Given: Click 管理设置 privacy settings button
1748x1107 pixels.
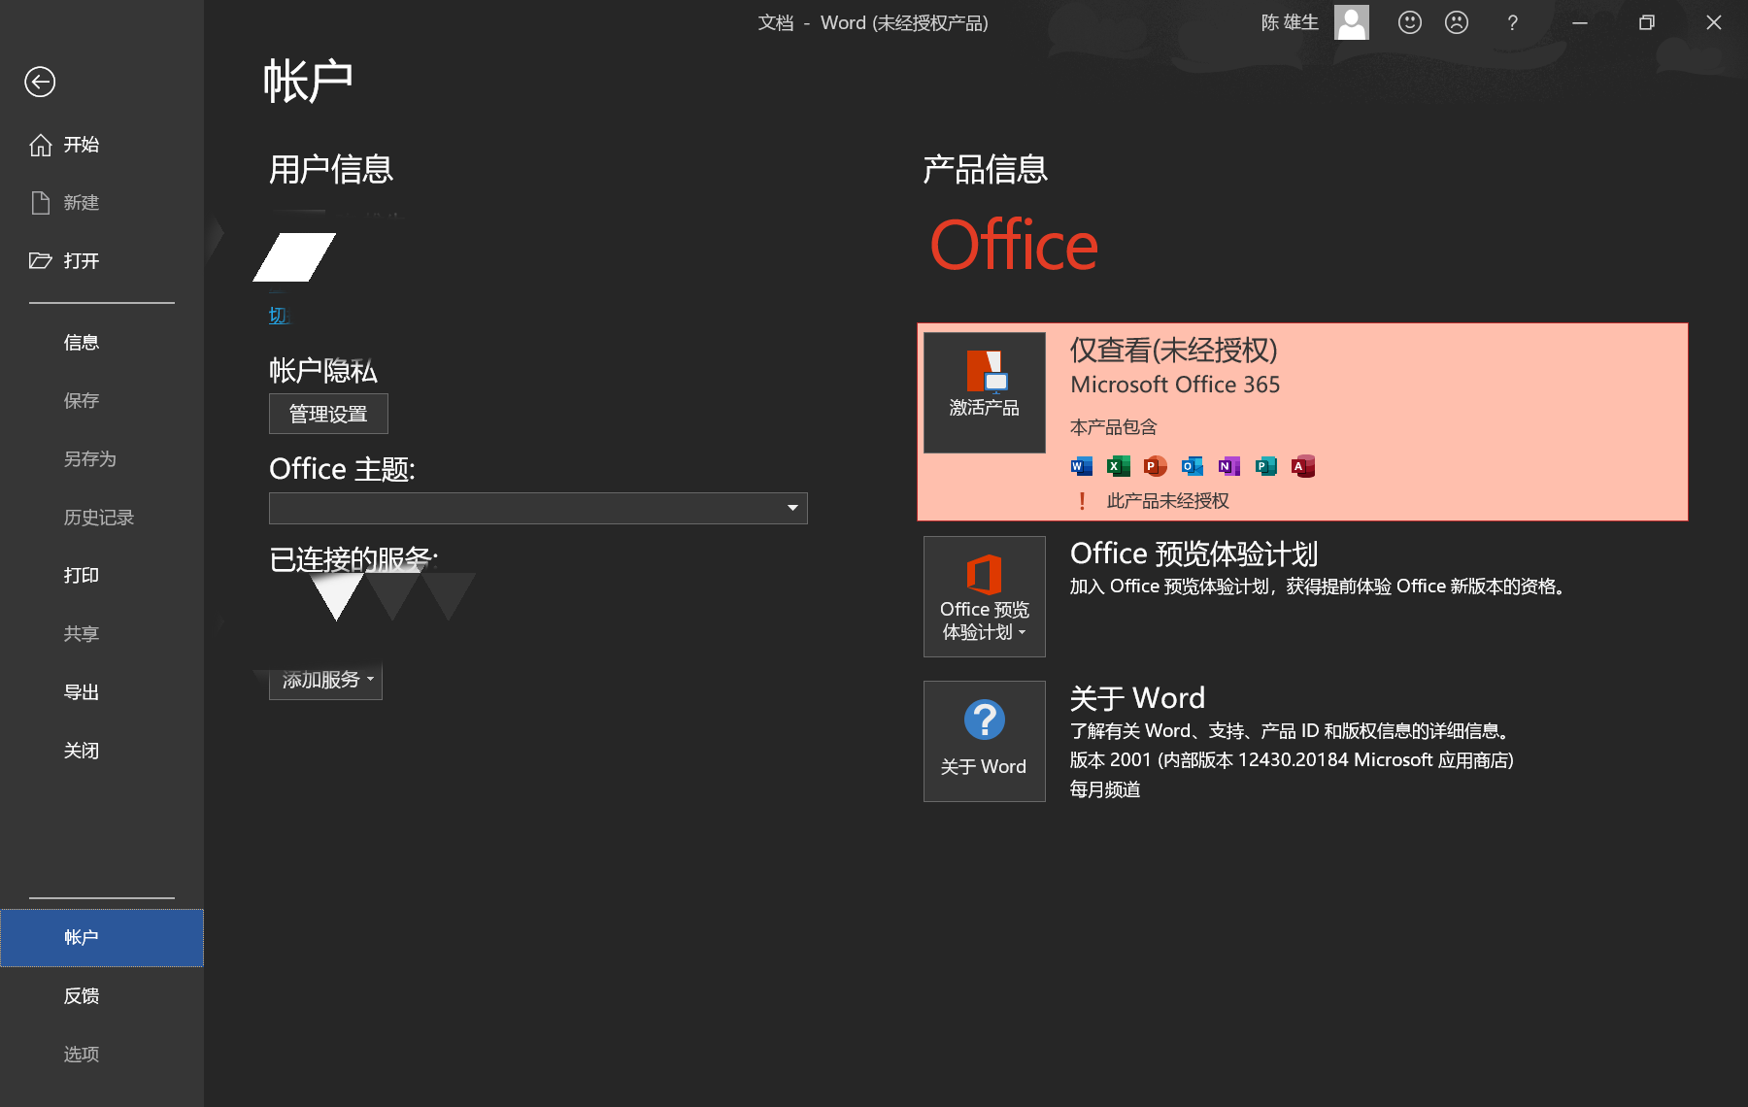Looking at the screenshot, I should [x=328, y=414].
